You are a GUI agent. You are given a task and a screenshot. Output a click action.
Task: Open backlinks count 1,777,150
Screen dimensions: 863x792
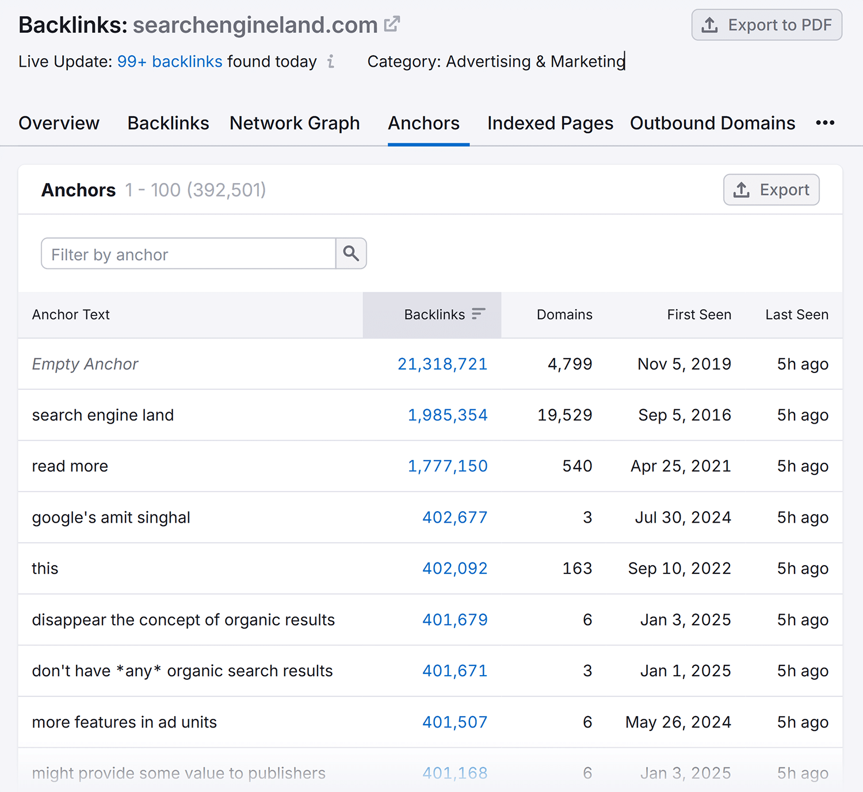(448, 466)
